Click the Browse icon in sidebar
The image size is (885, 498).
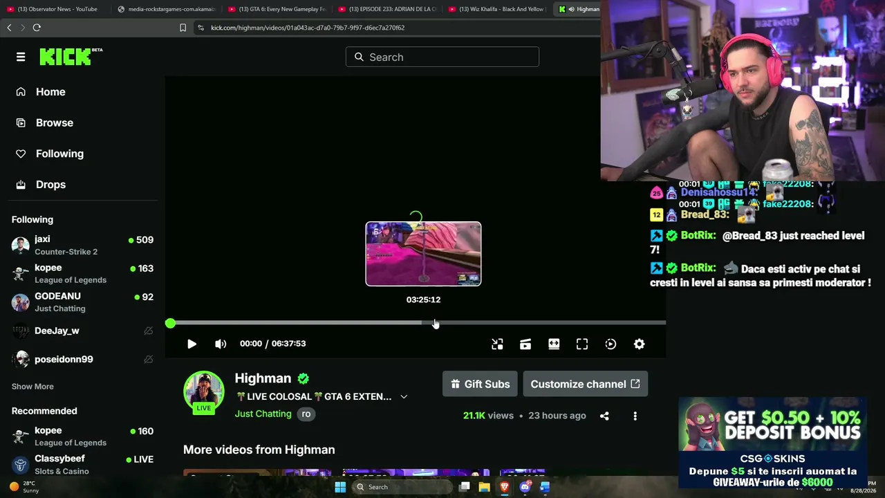[x=21, y=122]
